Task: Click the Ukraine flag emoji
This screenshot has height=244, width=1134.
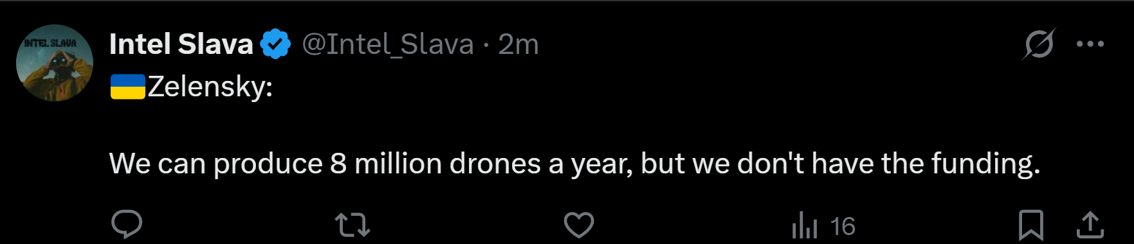Action: 127,87
